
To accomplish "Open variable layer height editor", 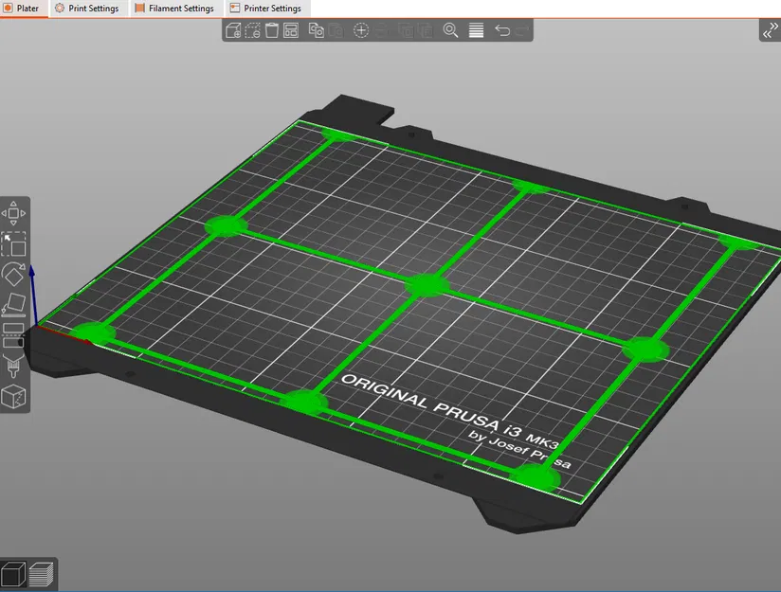I will (476, 30).
